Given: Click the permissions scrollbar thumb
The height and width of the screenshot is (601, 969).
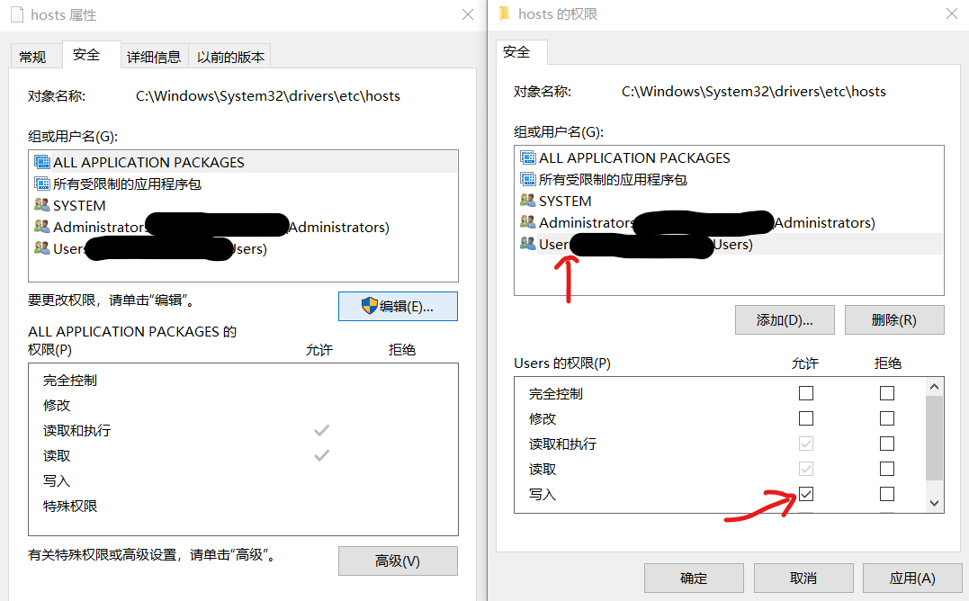Looking at the screenshot, I should point(934,438).
